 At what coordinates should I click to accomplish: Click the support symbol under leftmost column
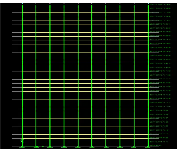coord(22,147)
